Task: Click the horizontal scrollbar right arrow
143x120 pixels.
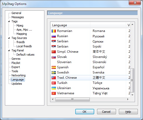Action: [128, 99]
